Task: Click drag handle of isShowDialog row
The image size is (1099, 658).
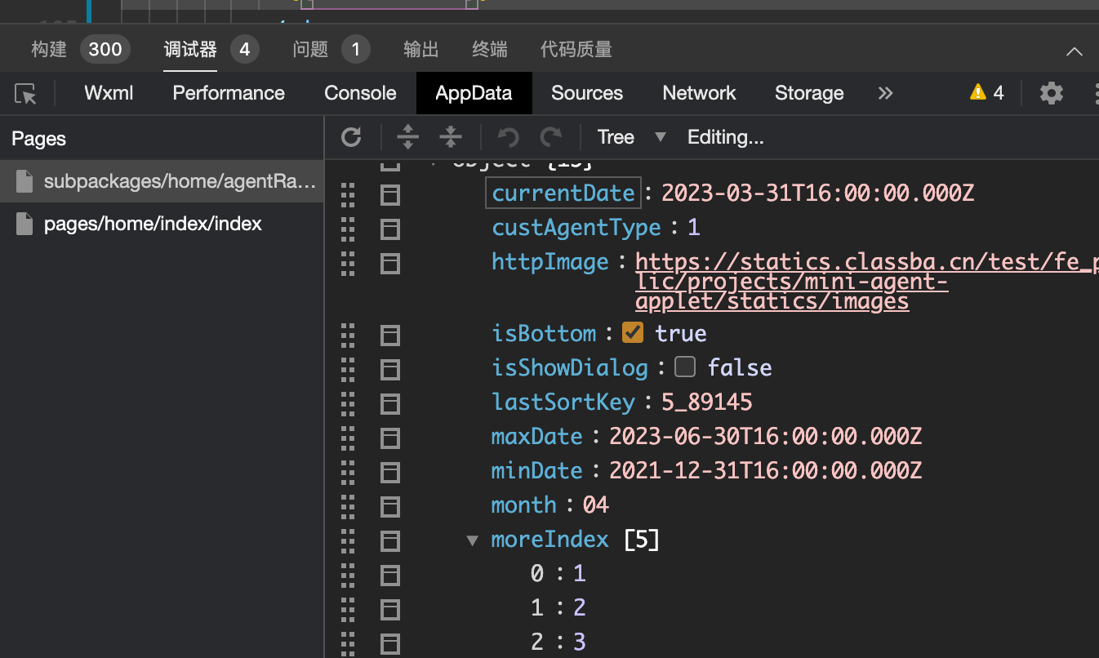Action: coord(348,368)
